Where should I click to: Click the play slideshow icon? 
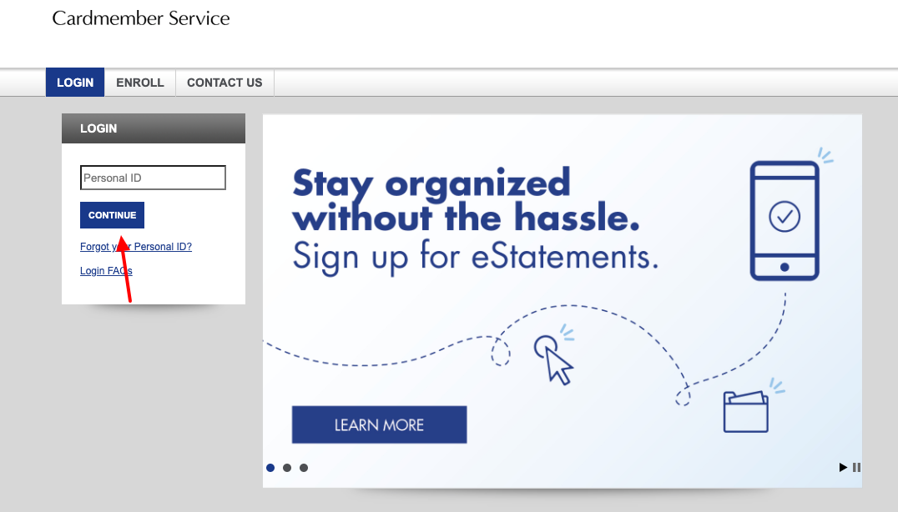click(x=843, y=468)
